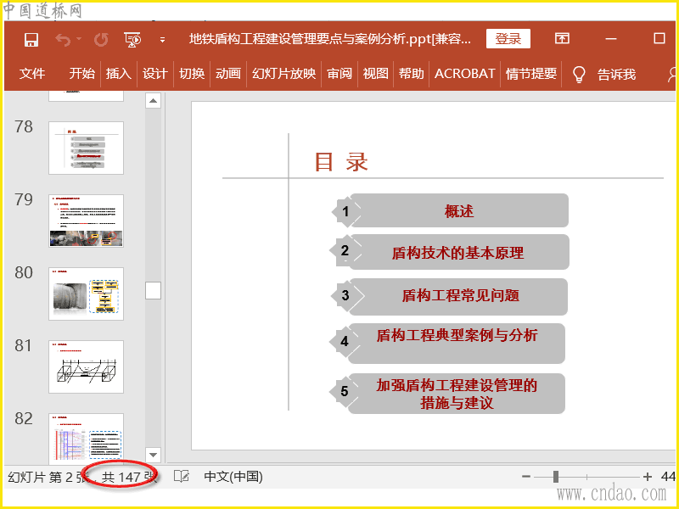Click slide counter 幻灯片 第 2 张 in status bar
Screen dimensions: 679x509
click(47, 477)
